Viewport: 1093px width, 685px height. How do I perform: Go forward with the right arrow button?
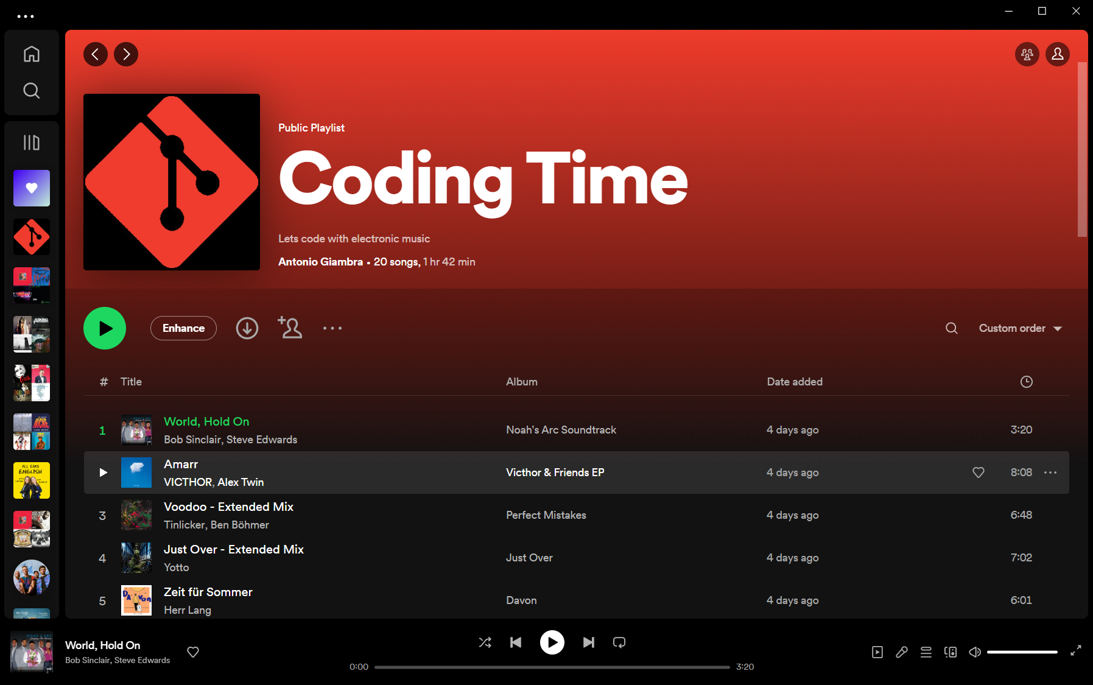coord(126,54)
